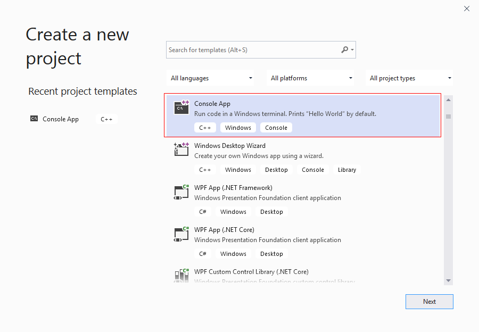
Task: Expand search options arrow beside magnifier
Action: pos(352,50)
